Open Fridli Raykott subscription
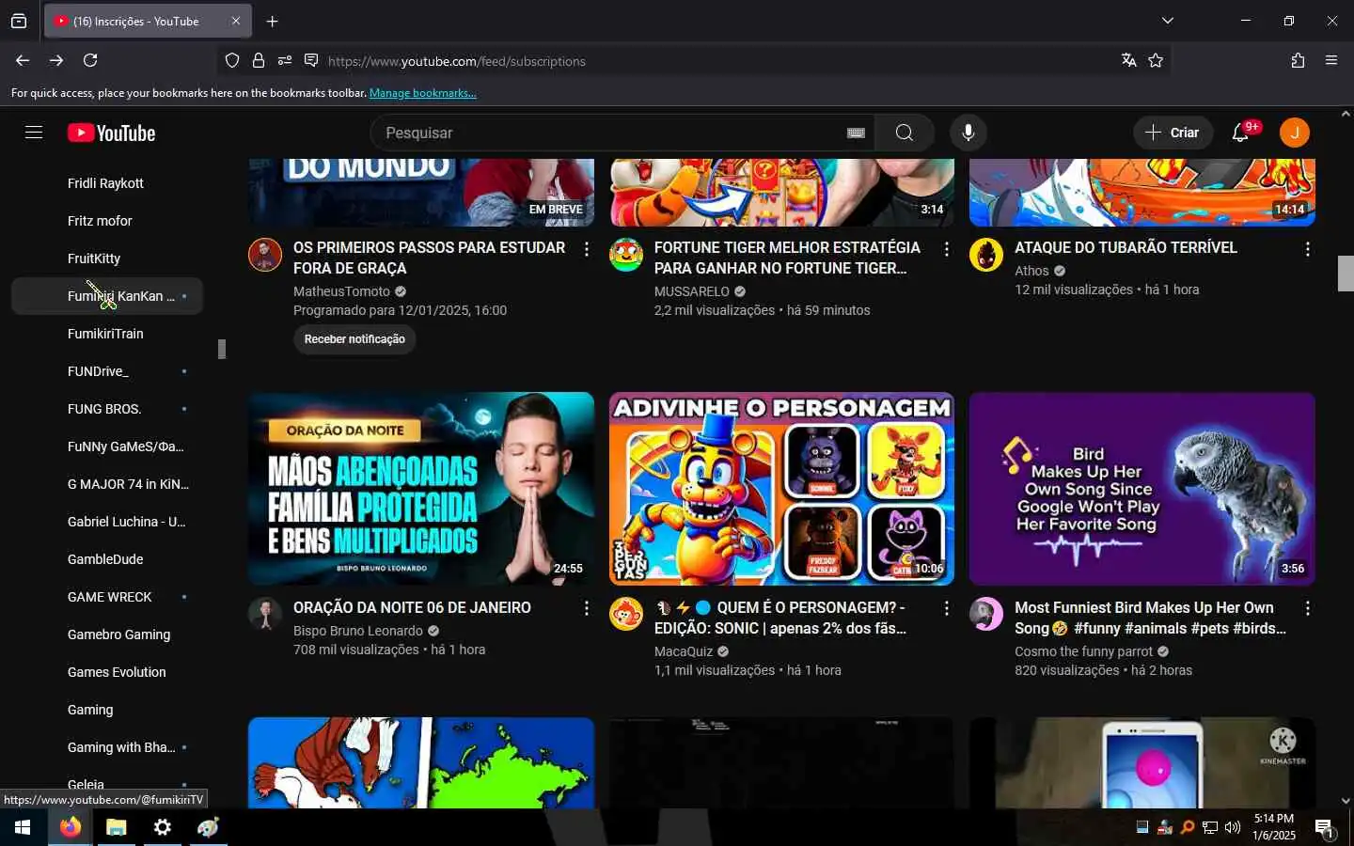The height and width of the screenshot is (846, 1354). [x=106, y=183]
